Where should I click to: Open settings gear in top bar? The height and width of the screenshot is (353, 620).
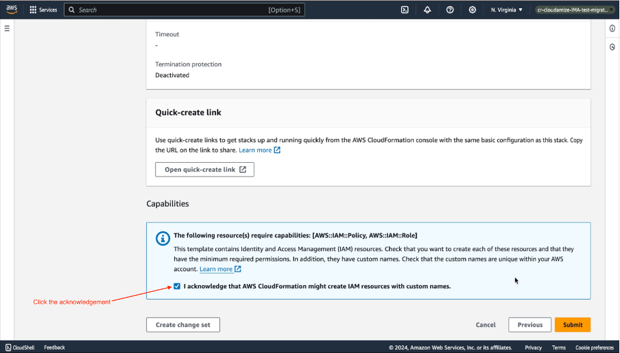(473, 10)
